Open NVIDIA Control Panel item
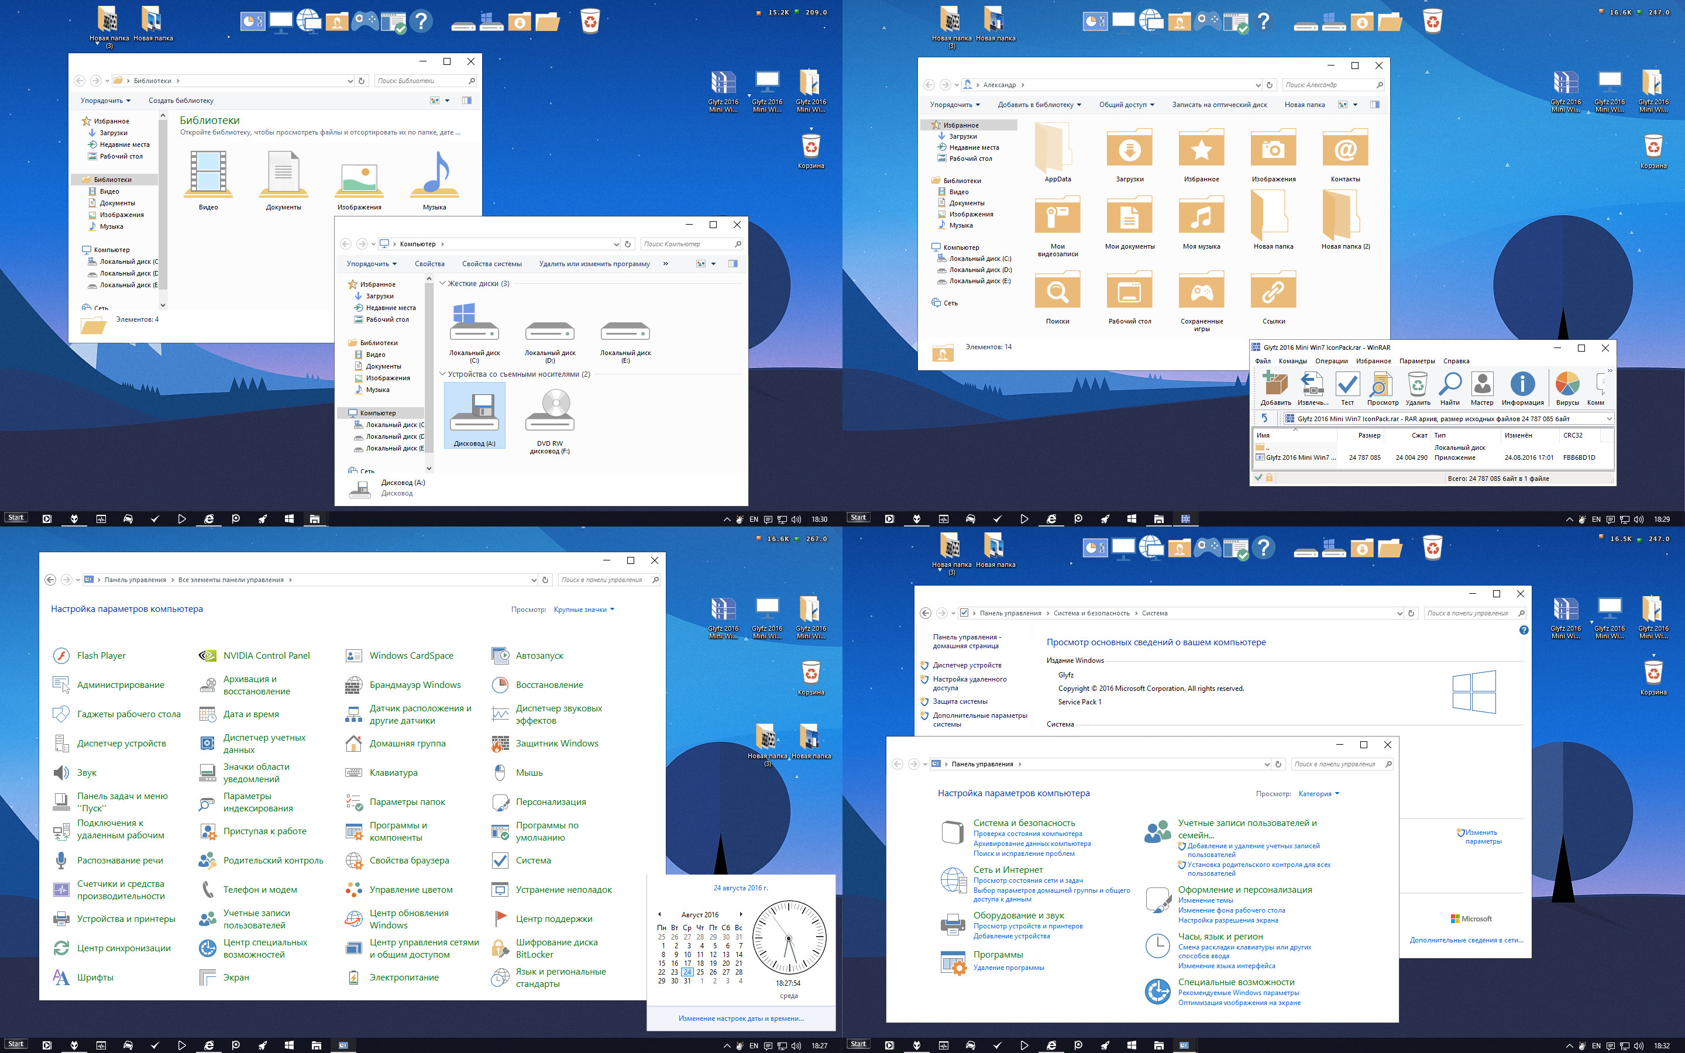This screenshot has height=1053, width=1685. (x=254, y=655)
